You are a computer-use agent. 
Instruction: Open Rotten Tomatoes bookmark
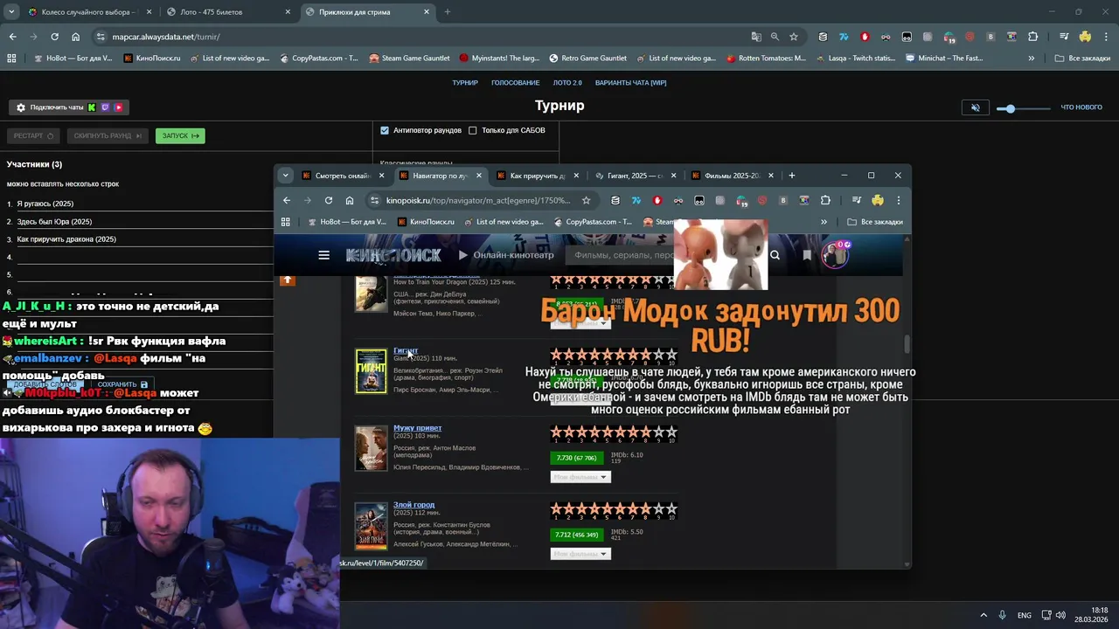765,59
